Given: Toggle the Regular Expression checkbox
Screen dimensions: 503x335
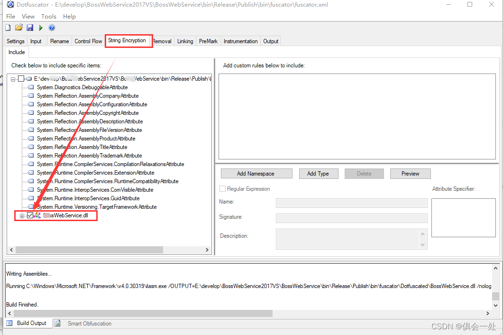Looking at the screenshot, I should click(222, 189).
